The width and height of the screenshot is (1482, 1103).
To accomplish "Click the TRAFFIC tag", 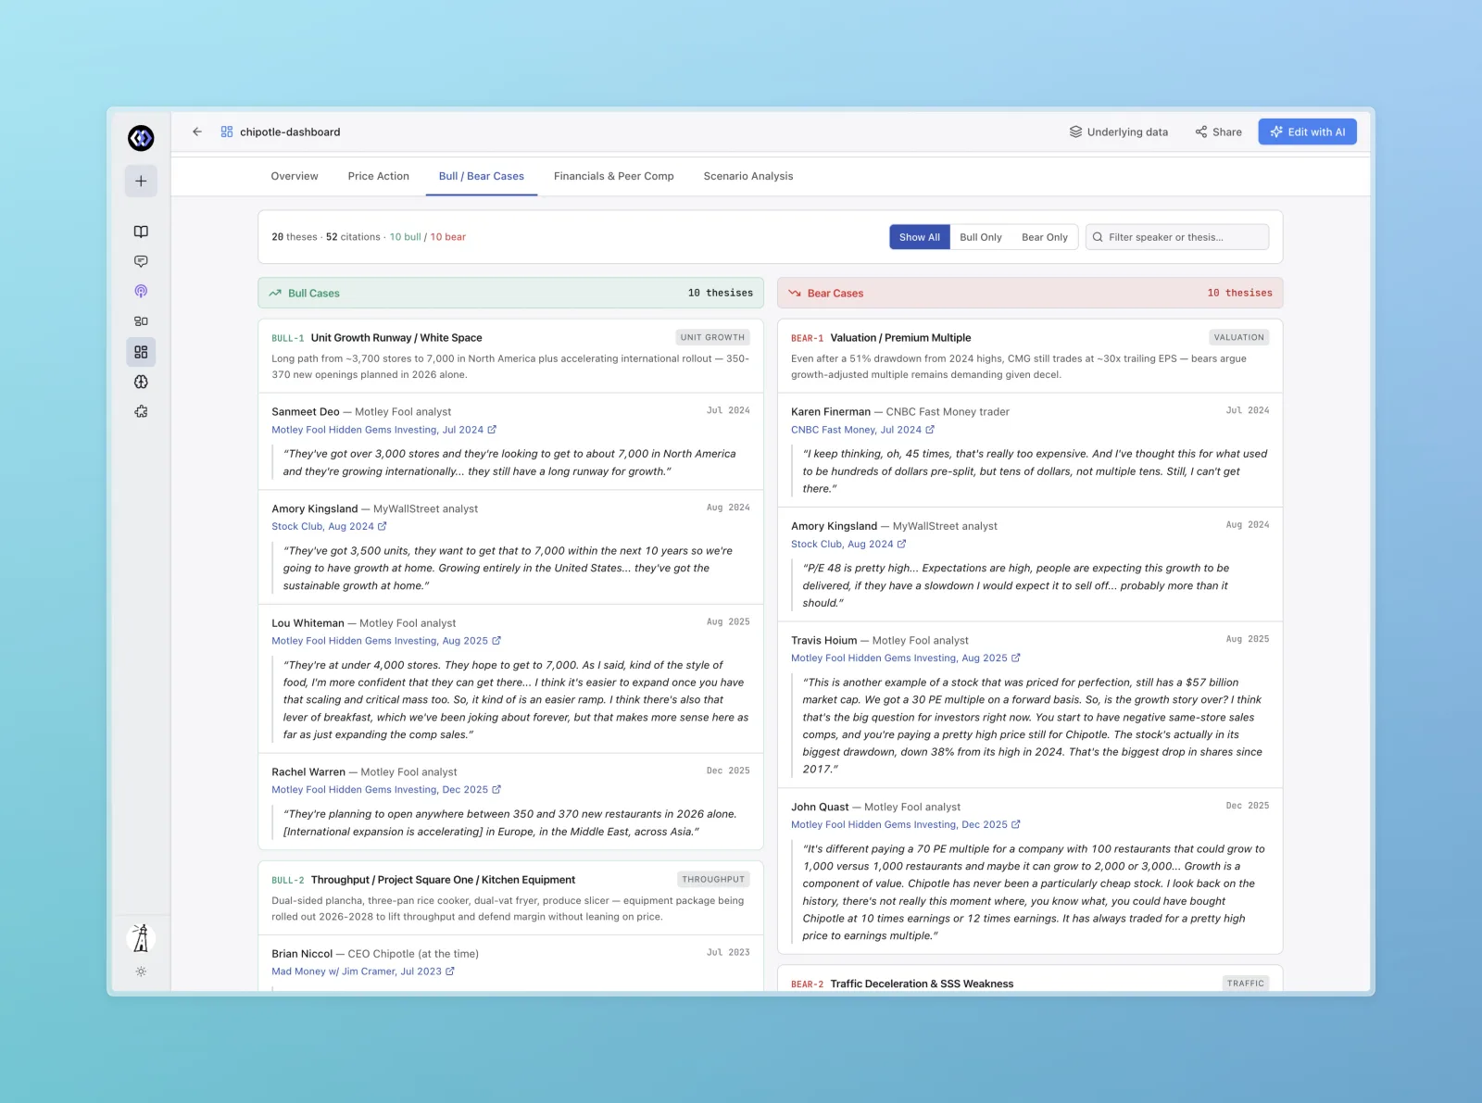I will coord(1246,984).
